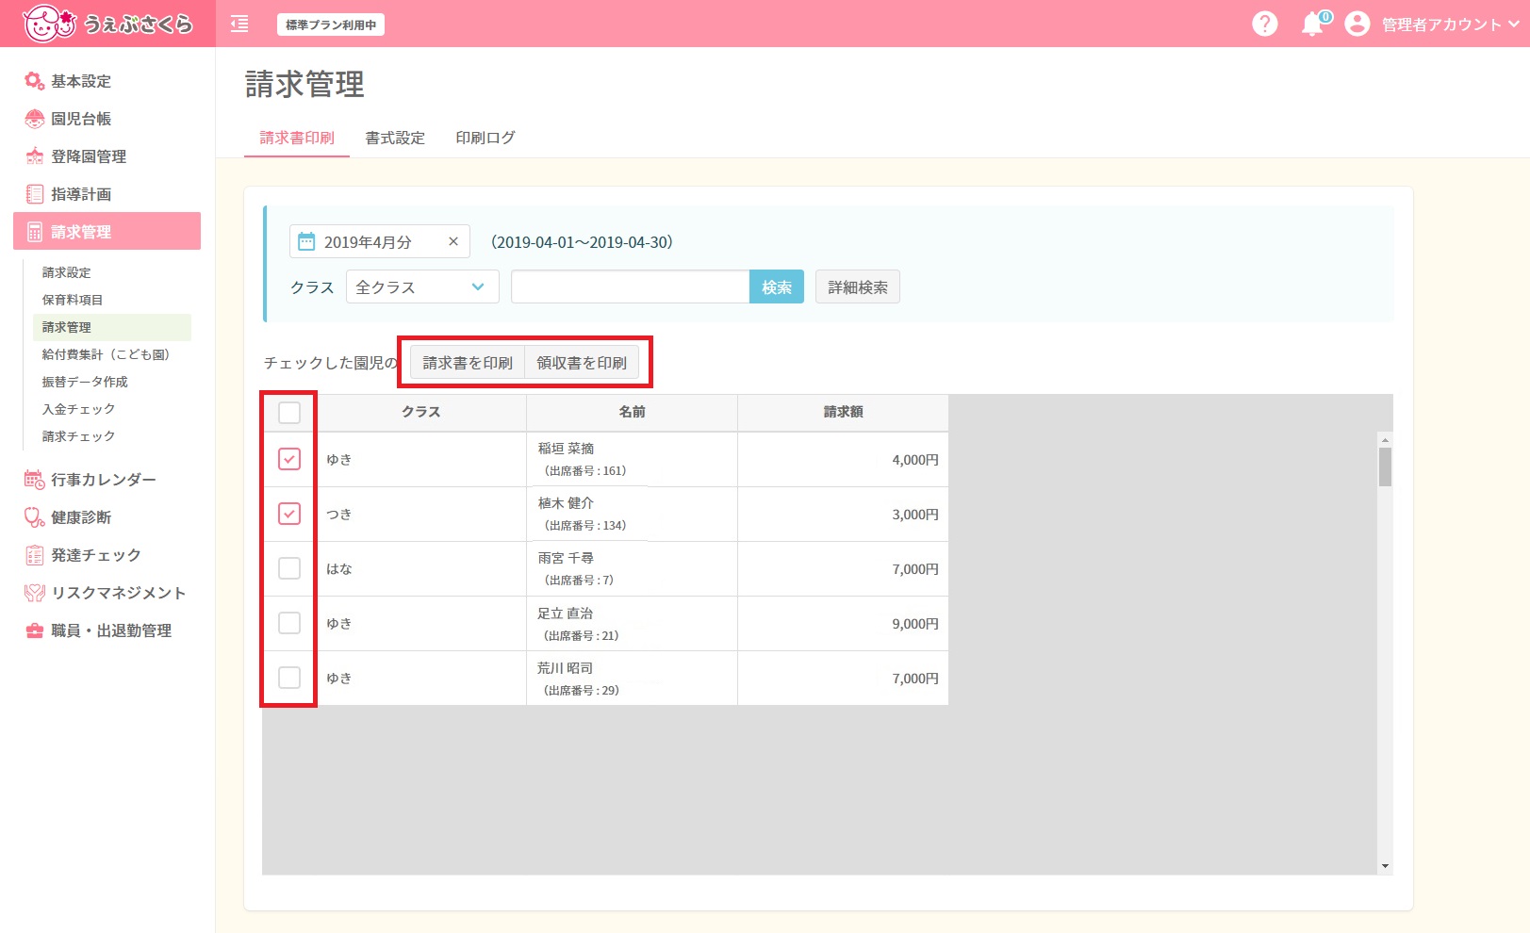Open 基本設定 in the sidebar
Screen dimensions: 1530x933
click(81, 81)
